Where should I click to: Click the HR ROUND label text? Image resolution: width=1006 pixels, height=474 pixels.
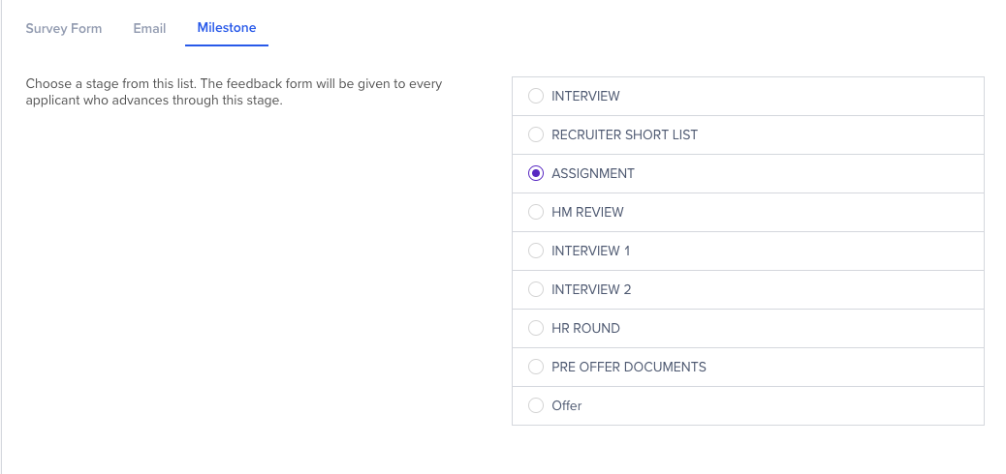pos(585,329)
